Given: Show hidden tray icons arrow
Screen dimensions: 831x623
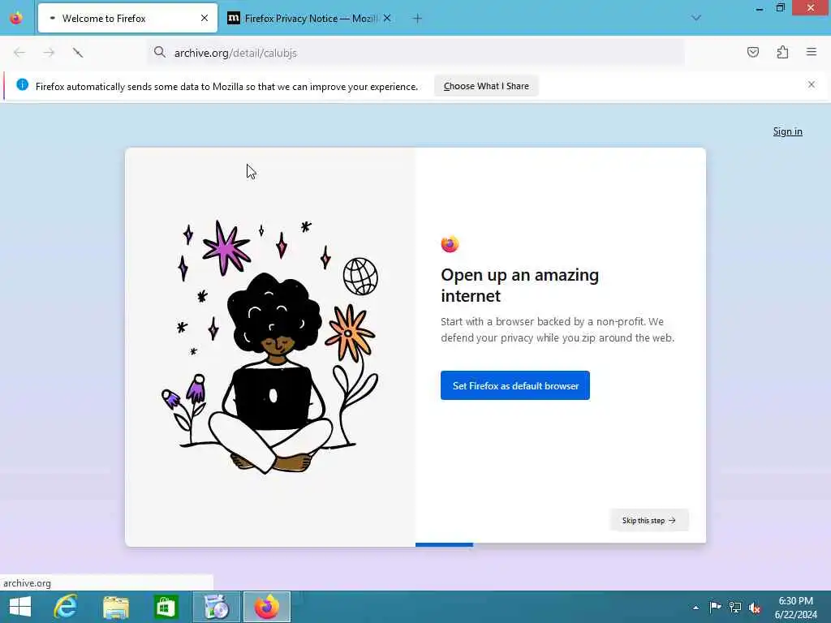Looking at the screenshot, I should coord(695,608).
